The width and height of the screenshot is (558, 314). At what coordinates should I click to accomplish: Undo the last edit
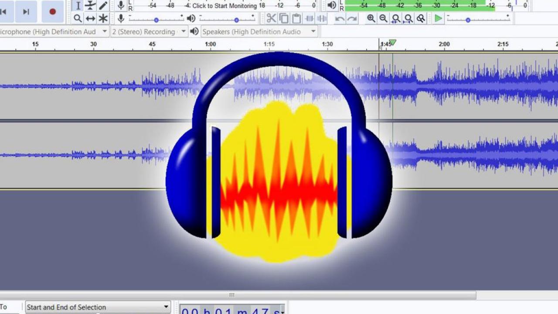pyautogui.click(x=340, y=18)
